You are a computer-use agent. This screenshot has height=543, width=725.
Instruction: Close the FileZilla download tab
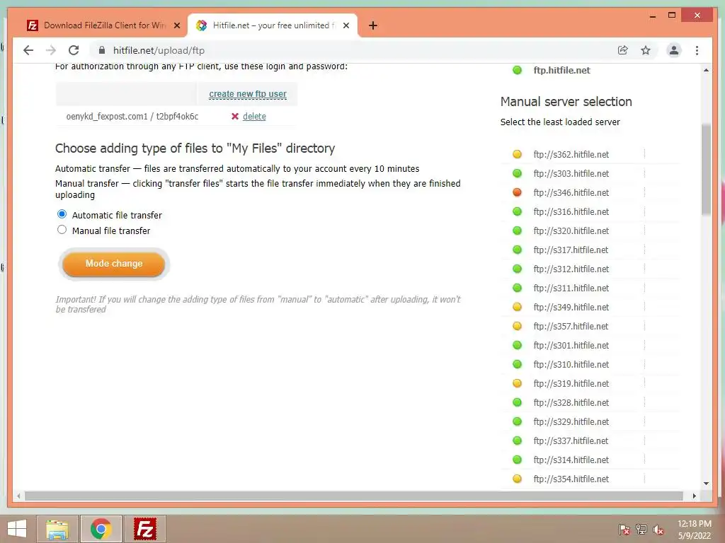coord(176,25)
